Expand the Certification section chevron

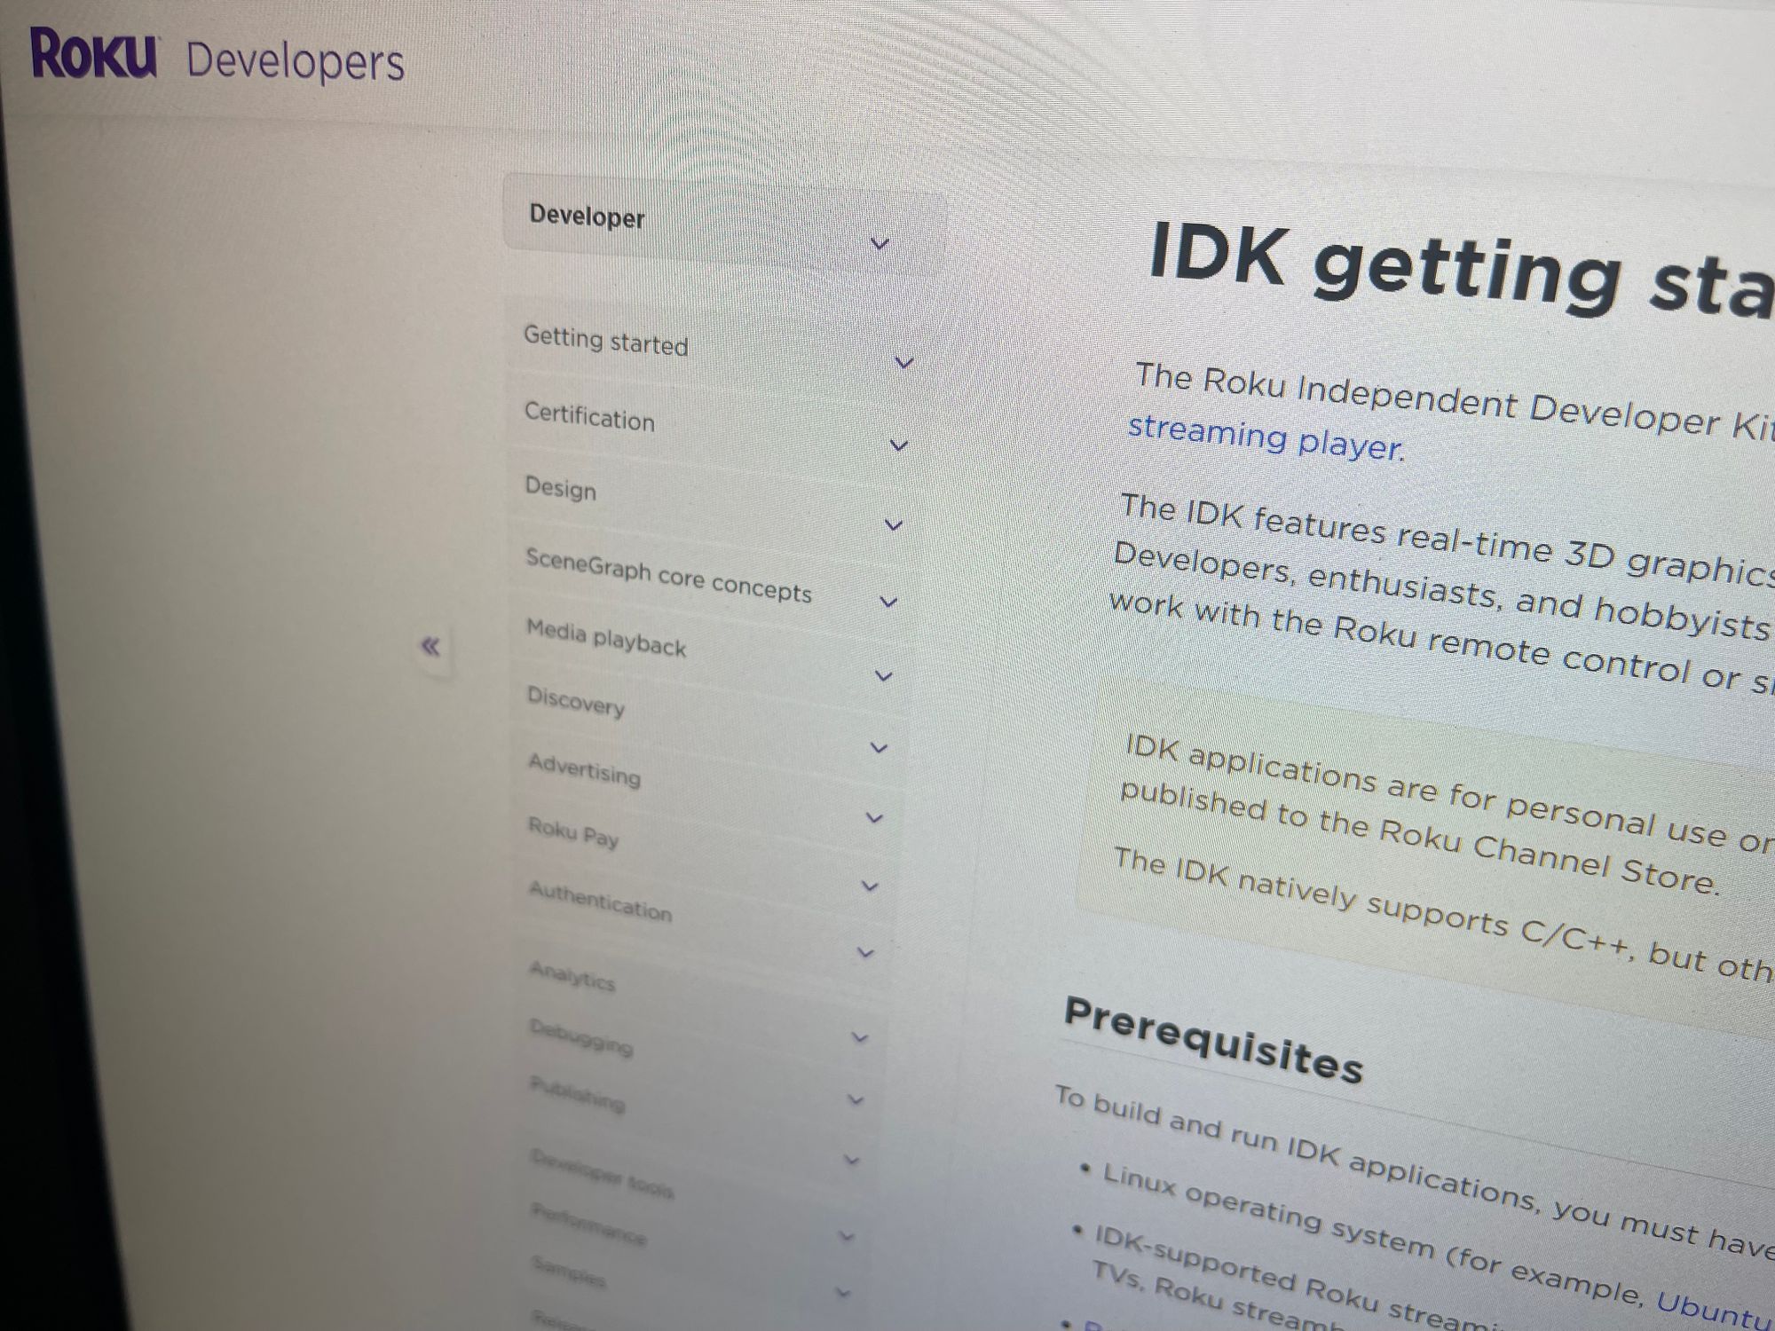click(899, 445)
